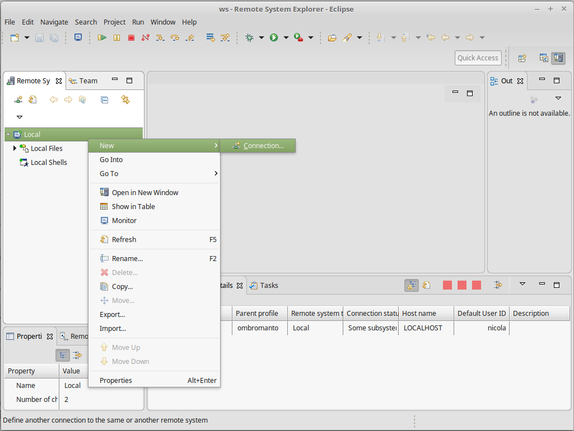This screenshot has height=431, width=574.
Task: Open the details view menu triangle
Action: [x=522, y=283]
